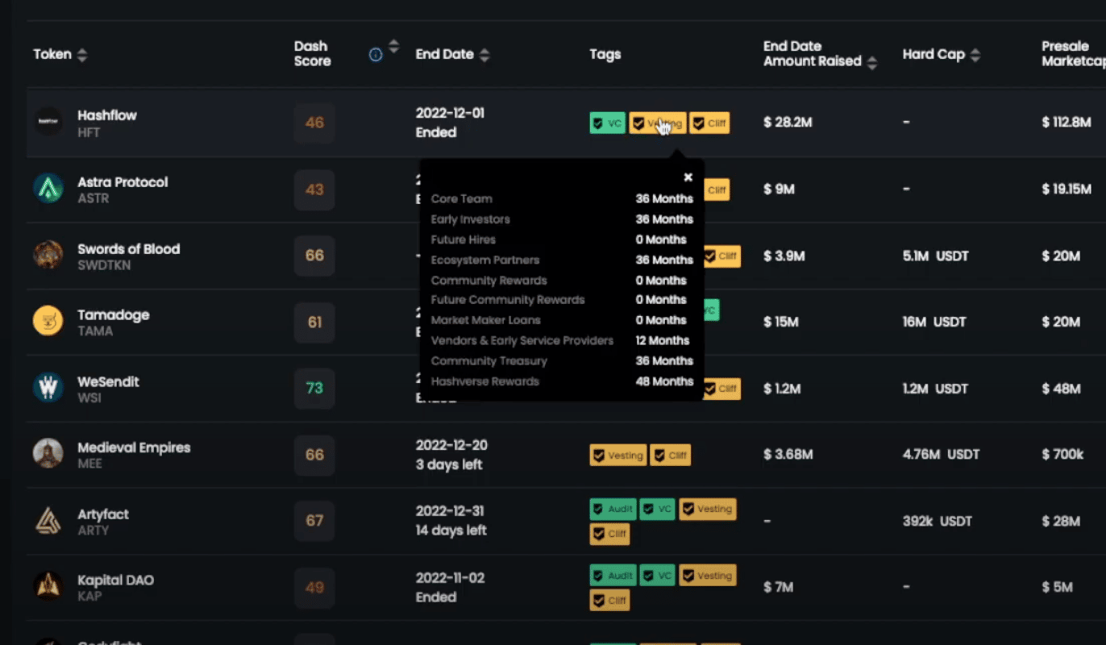Click the Swords of Blood token logo
This screenshot has width=1106, height=645.
[48, 255]
